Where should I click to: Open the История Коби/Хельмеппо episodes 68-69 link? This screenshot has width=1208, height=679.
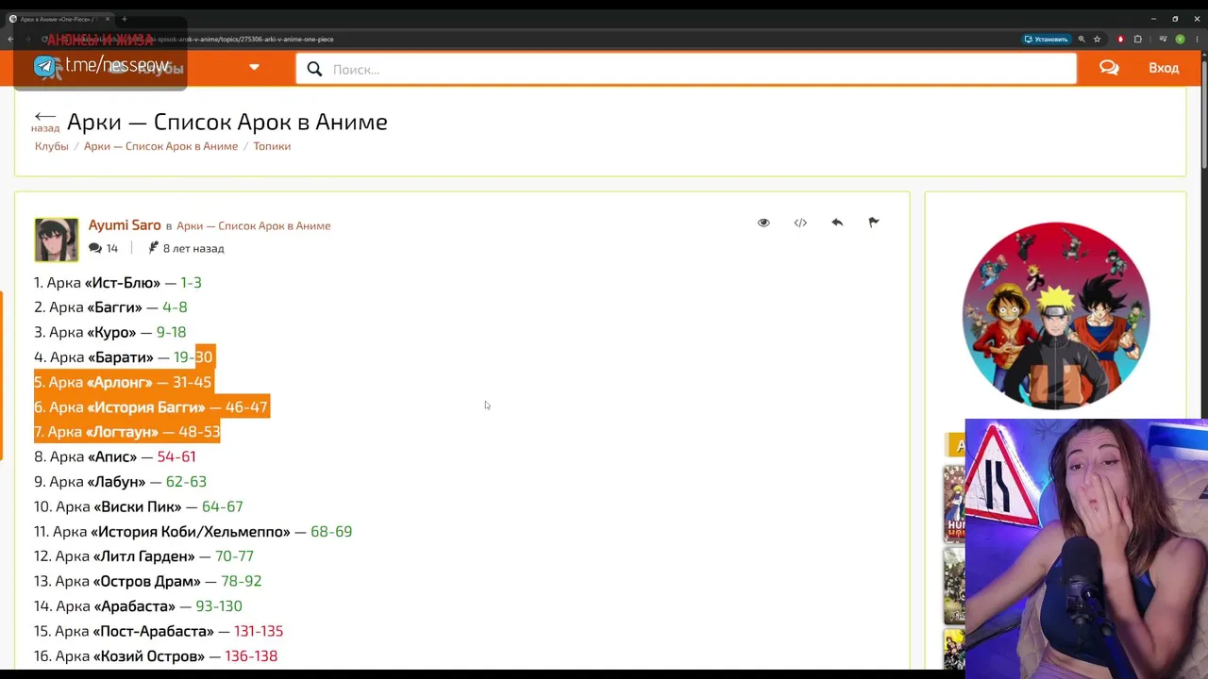[x=331, y=532]
